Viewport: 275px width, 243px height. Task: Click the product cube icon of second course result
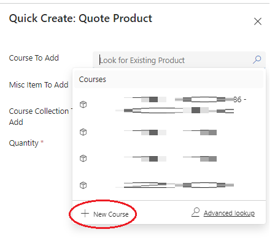83,132
